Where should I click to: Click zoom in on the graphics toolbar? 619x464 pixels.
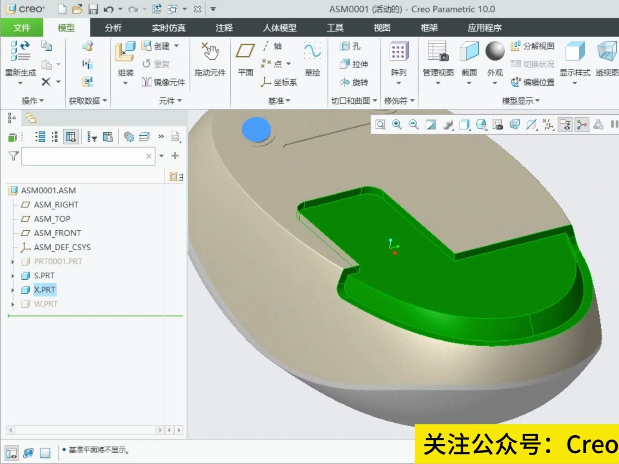click(396, 125)
